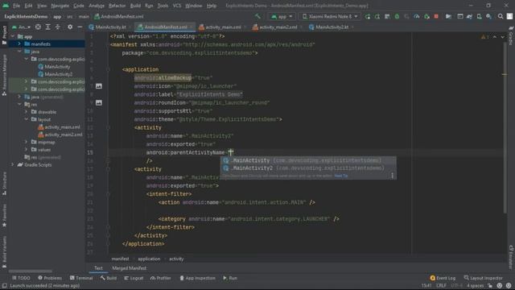Viewport: 515px width, 290px height.
Task: Click the editor vertical scrollbar
Action: pyautogui.click(x=505, y=127)
